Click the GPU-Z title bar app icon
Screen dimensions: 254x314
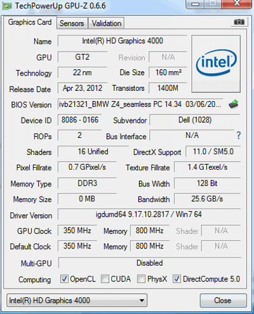pos(7,6)
